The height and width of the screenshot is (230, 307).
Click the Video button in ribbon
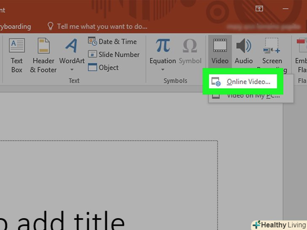(x=220, y=51)
